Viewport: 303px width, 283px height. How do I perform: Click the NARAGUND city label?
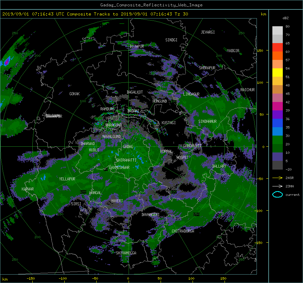pyautogui.click(x=114, y=125)
